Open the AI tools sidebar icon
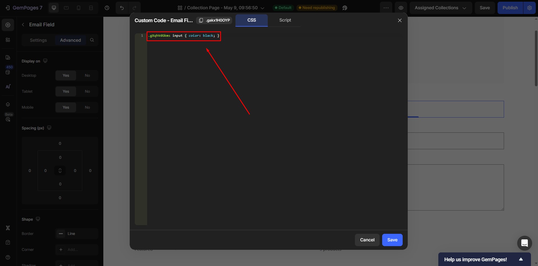Screen dimensions: 538x266 pyautogui.click(x=8, y=87)
